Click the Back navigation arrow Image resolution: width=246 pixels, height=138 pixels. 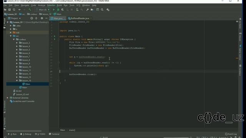point(20,10)
